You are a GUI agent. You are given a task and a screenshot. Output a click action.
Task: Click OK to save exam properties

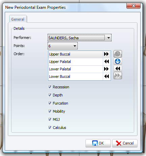pos(98,143)
